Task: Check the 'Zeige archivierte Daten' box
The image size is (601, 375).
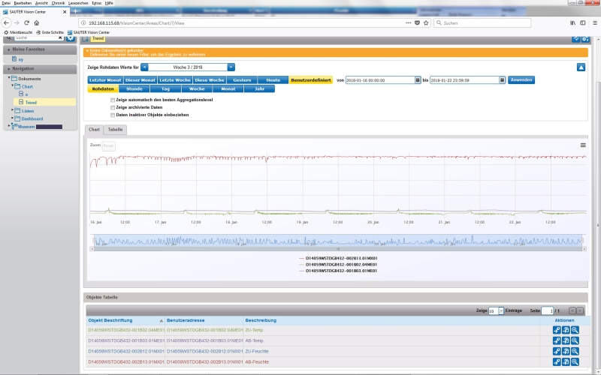Action: tap(113, 107)
